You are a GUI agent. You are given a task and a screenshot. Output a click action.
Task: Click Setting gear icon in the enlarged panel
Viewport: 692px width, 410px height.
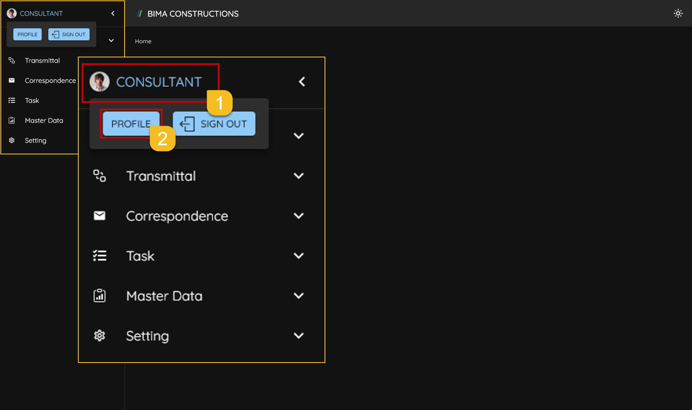point(100,335)
